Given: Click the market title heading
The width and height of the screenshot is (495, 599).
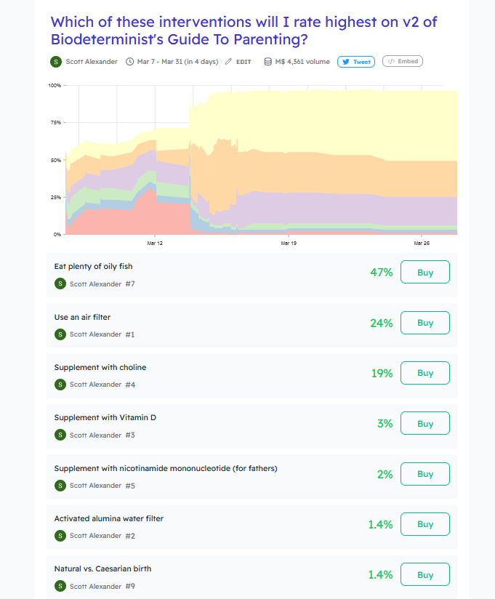Looking at the screenshot, I should 244,31.
